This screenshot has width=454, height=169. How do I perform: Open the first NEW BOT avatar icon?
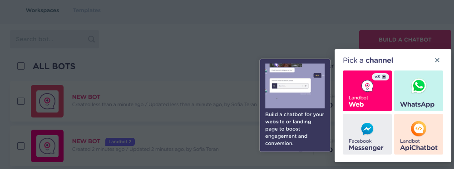[47, 101]
